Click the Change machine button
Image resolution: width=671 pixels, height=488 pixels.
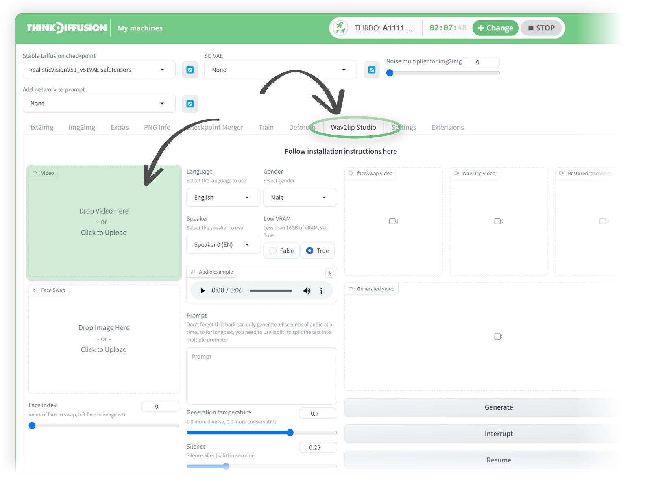pos(495,28)
